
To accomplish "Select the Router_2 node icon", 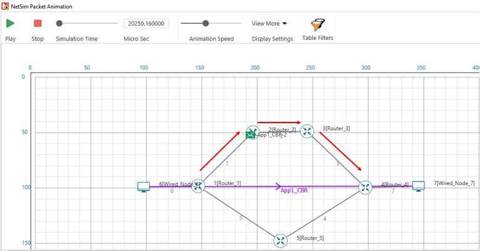I will [x=253, y=130].
